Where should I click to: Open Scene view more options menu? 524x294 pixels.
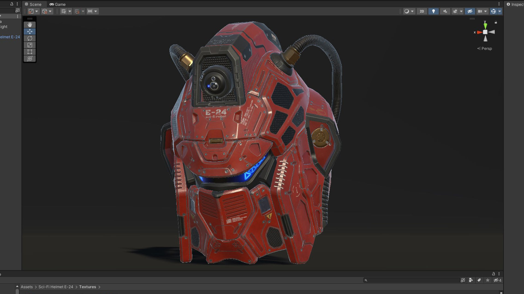click(x=499, y=4)
